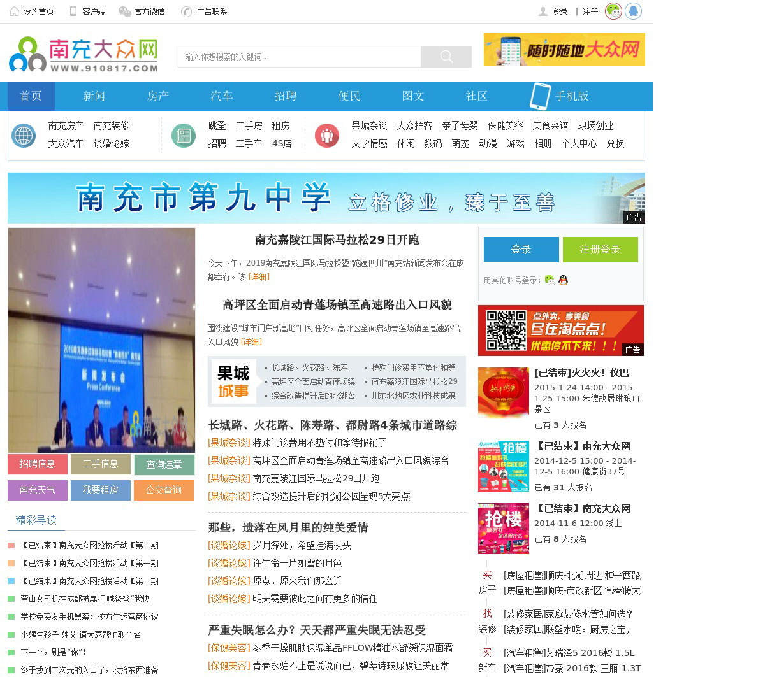Click [详细] after the marathon summary
765x677 pixels.
(259, 277)
